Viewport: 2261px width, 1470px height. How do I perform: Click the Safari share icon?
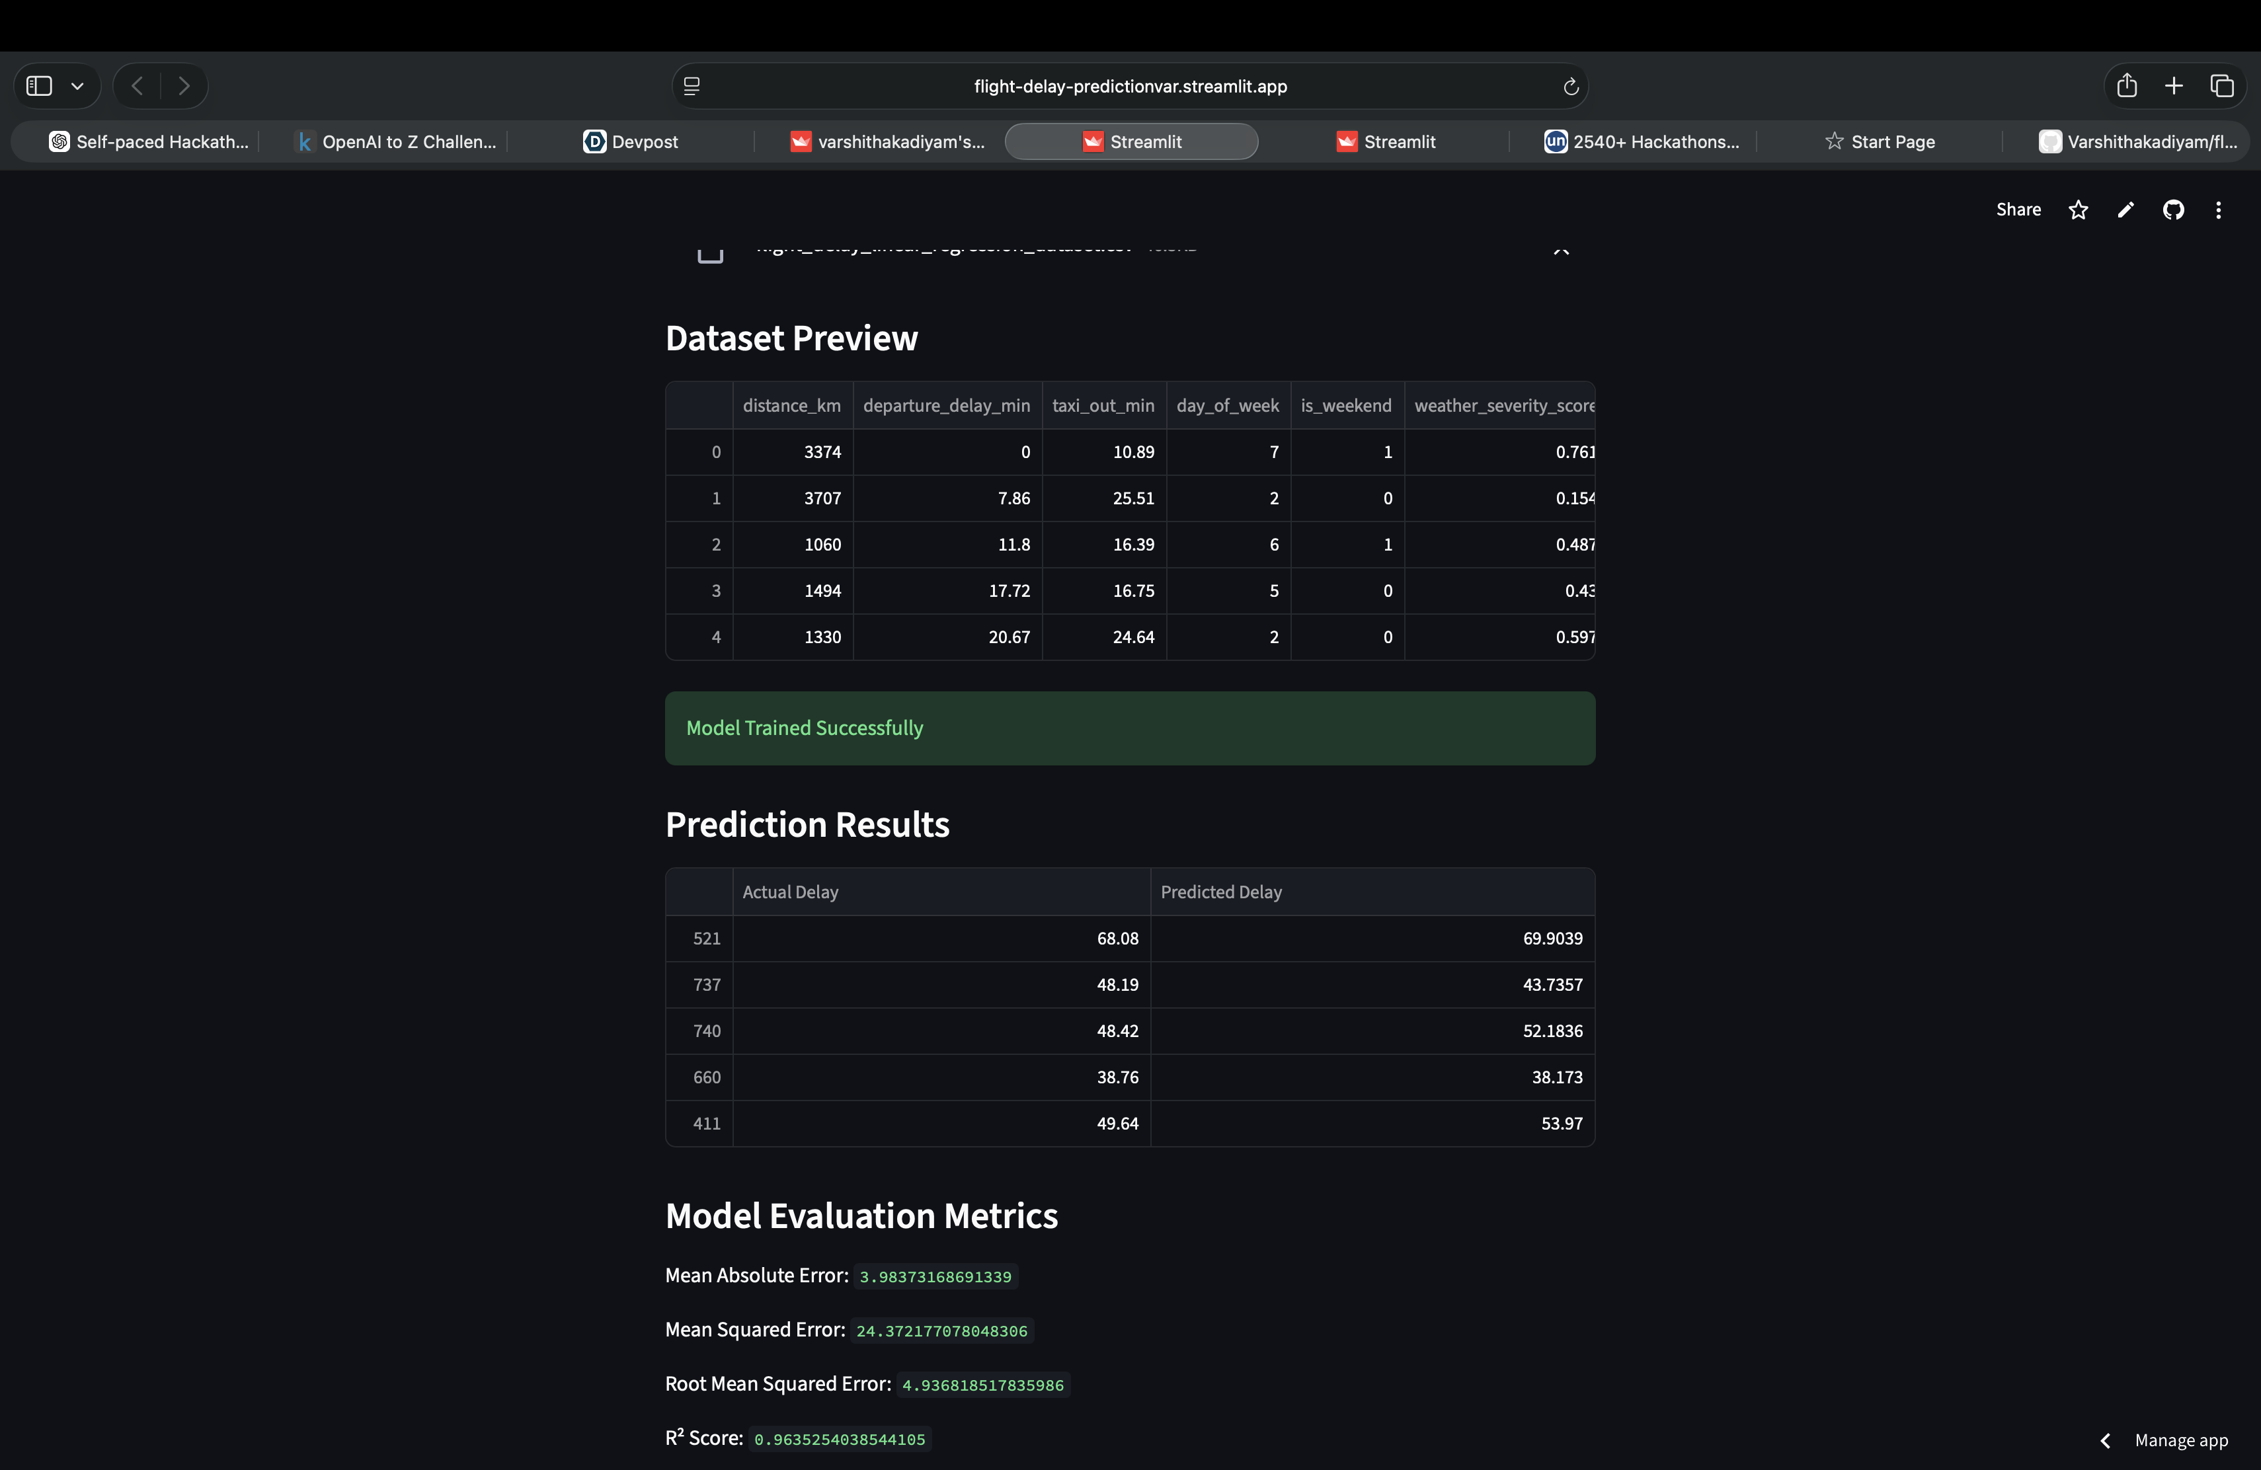[x=2126, y=85]
